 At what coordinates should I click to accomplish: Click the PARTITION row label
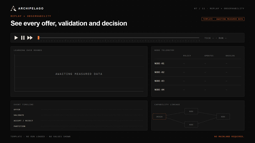pyautogui.click(x=20, y=126)
